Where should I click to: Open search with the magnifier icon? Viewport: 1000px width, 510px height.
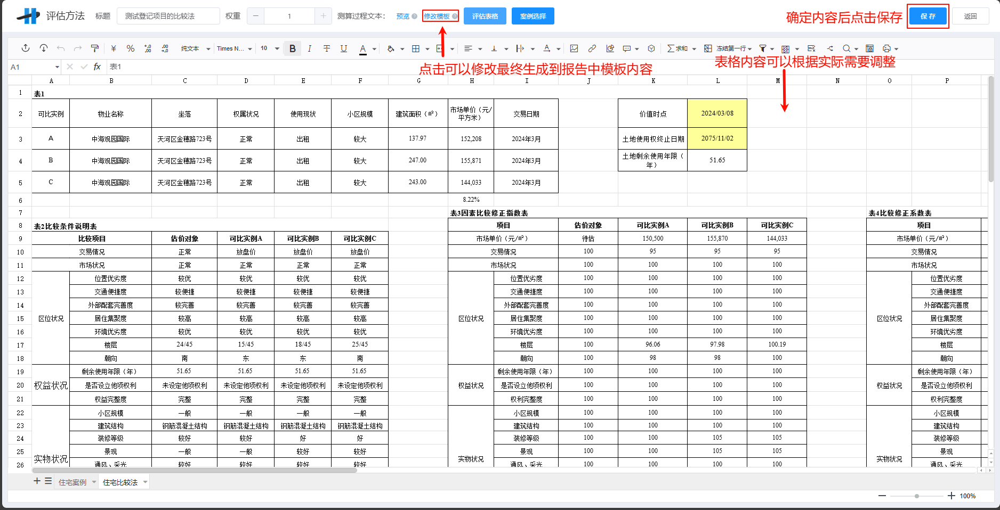click(x=846, y=48)
